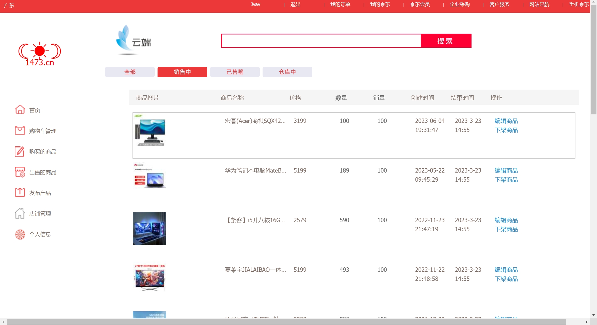The width and height of the screenshot is (597, 325).
Task: Click the round icon for 个人信息
Action: pyautogui.click(x=20, y=234)
